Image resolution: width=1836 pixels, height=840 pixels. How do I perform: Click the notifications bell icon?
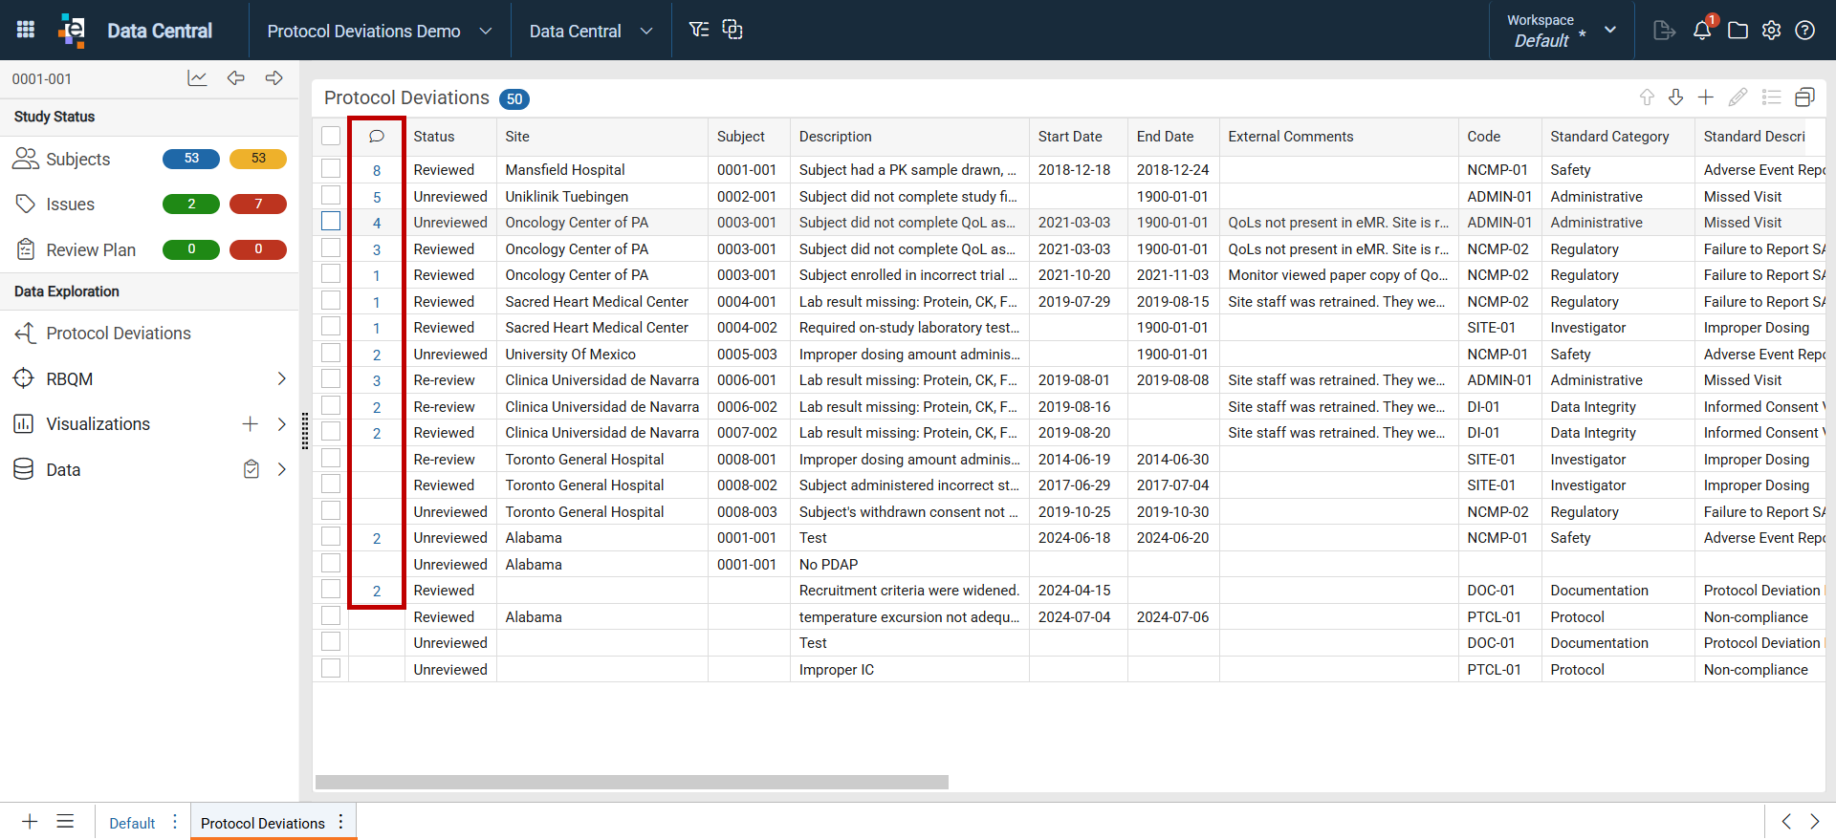(1702, 30)
